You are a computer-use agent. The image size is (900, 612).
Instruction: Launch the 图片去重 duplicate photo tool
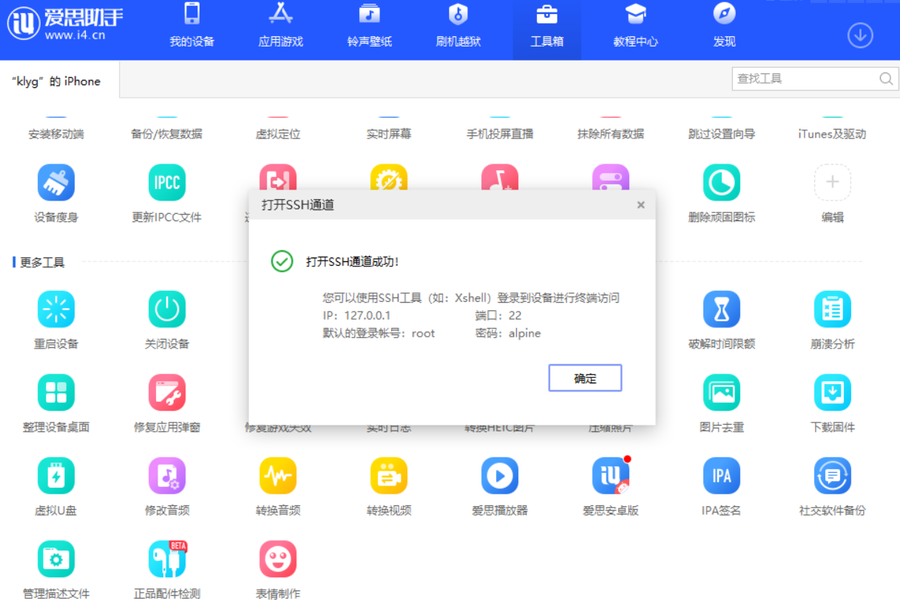(x=722, y=402)
